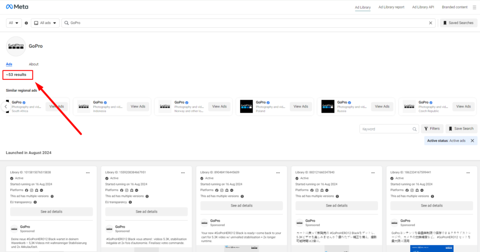Open the Filters button
The width and height of the screenshot is (480, 252).
[x=432, y=129]
